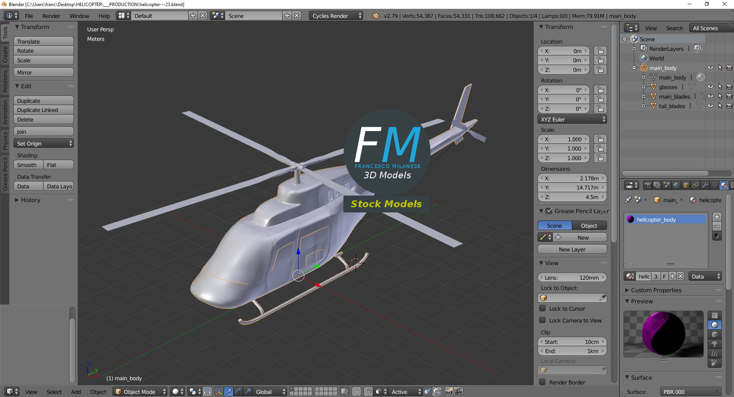Select the scale manipulator icon
Screen dimensions: 734x397
pyautogui.click(x=248, y=392)
